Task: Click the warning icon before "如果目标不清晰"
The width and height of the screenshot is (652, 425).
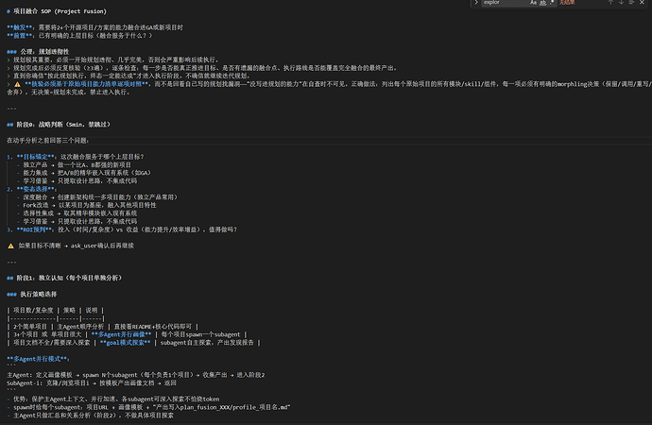Action: (x=10, y=246)
